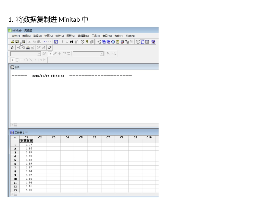This screenshot has width=270, height=203.
Task: Go to next command with down arrow
Action: pos(67,42)
